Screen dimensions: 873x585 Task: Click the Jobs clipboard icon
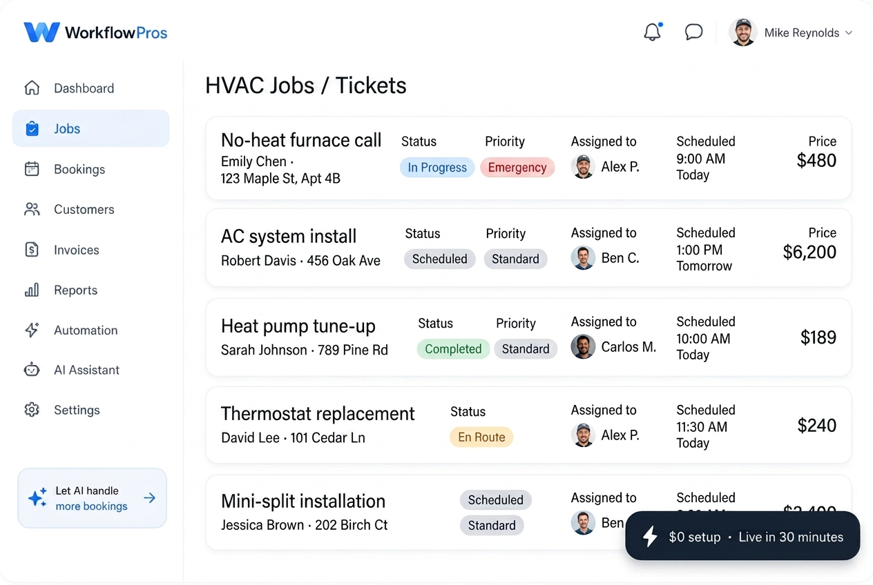click(x=32, y=128)
